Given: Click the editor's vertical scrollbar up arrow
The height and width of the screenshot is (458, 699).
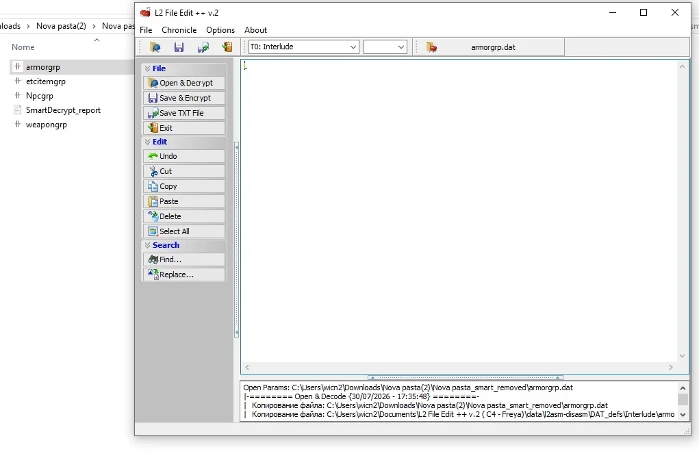Looking at the screenshot, I should [x=682, y=66].
